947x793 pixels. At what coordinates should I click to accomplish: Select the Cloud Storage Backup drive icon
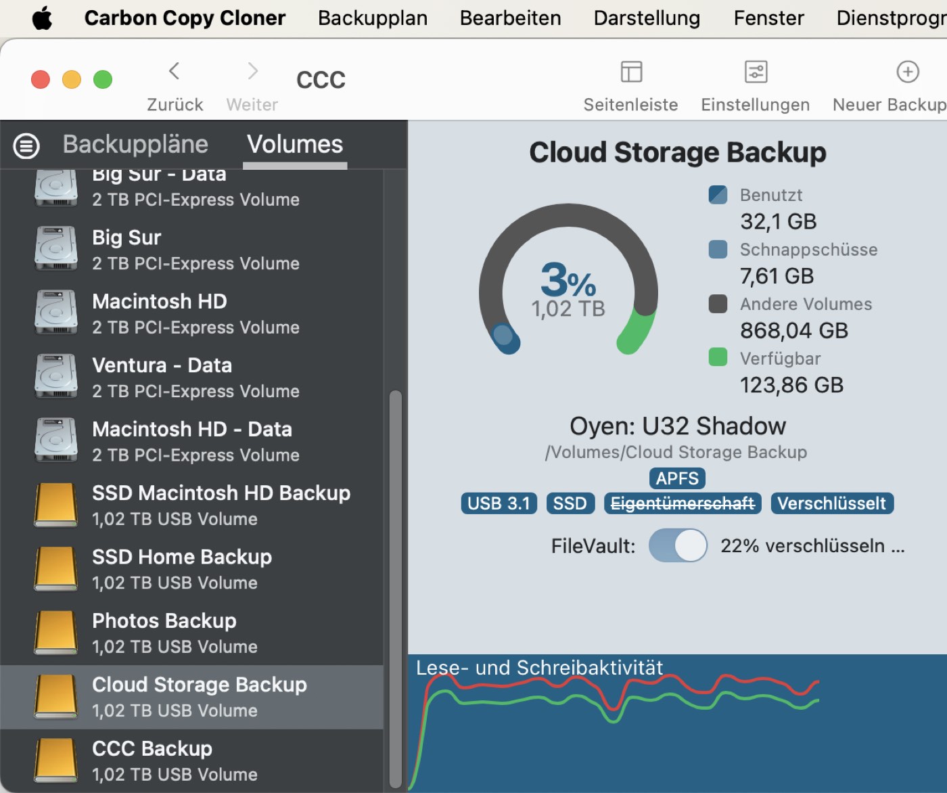(56, 696)
